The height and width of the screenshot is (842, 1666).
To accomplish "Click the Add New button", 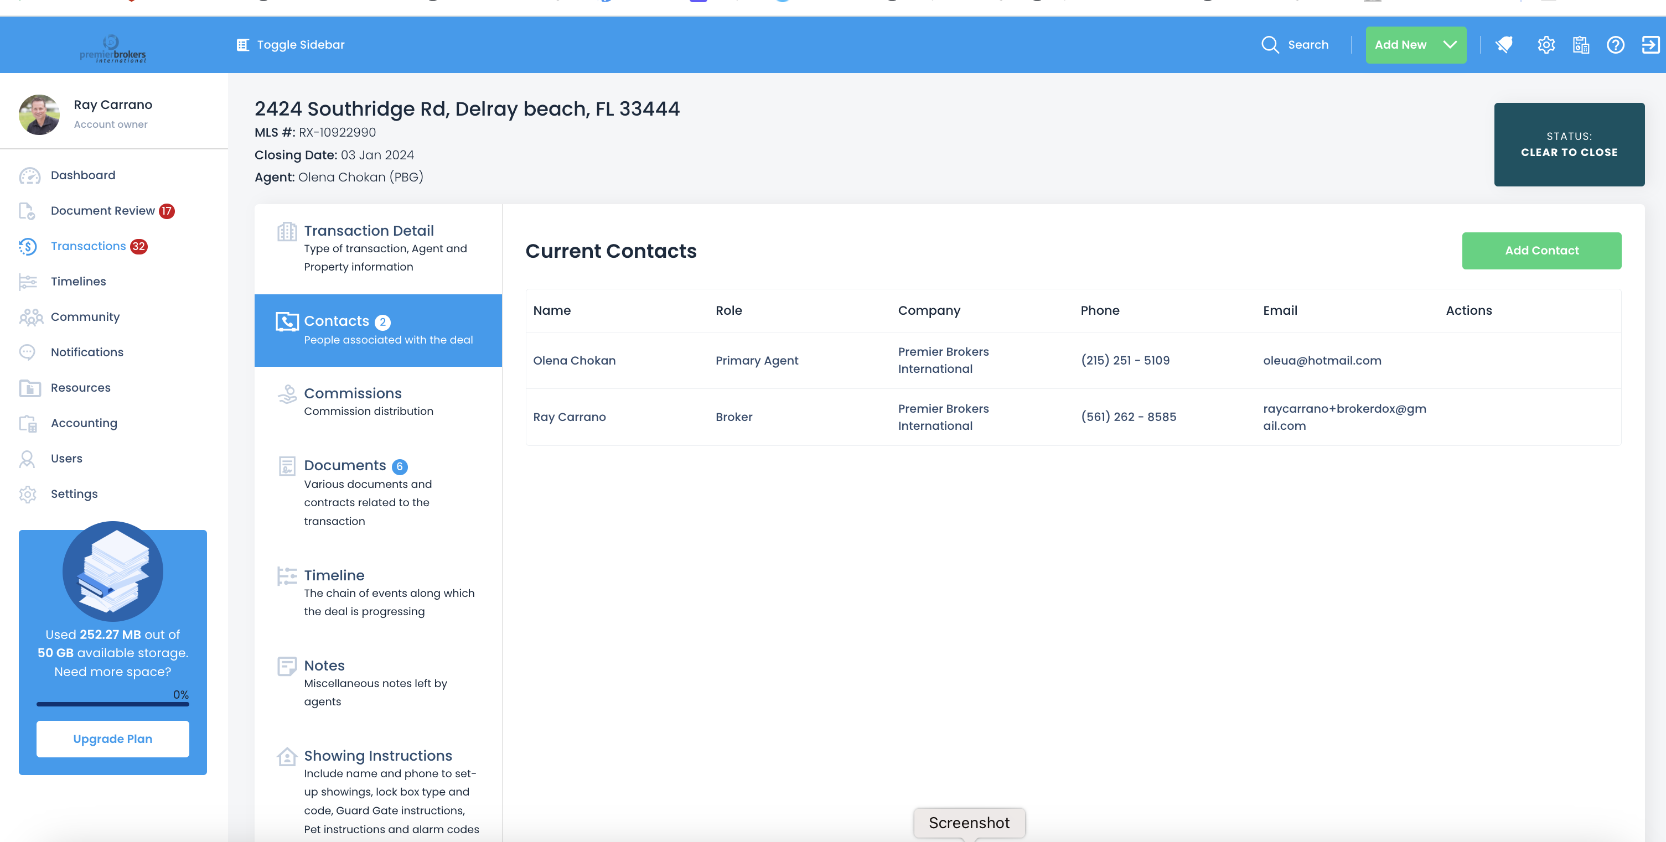I will coord(1416,45).
